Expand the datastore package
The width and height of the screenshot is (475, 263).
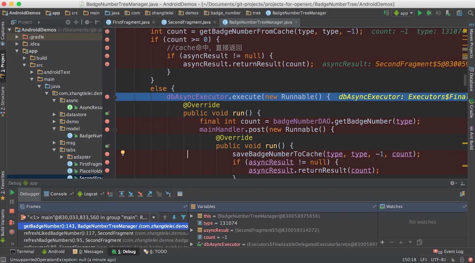(x=54, y=114)
